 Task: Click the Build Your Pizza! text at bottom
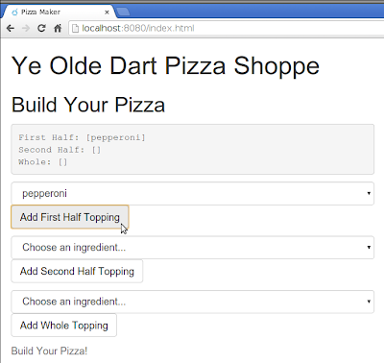tap(49, 351)
